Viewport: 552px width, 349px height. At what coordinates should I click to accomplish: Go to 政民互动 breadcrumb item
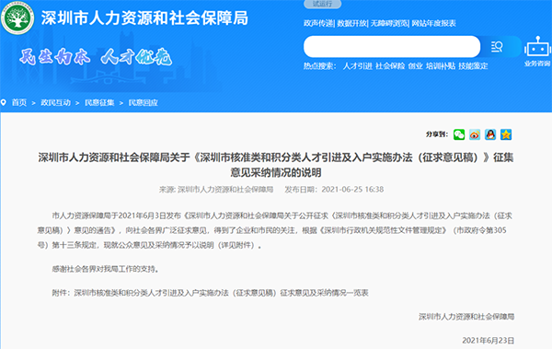click(55, 102)
